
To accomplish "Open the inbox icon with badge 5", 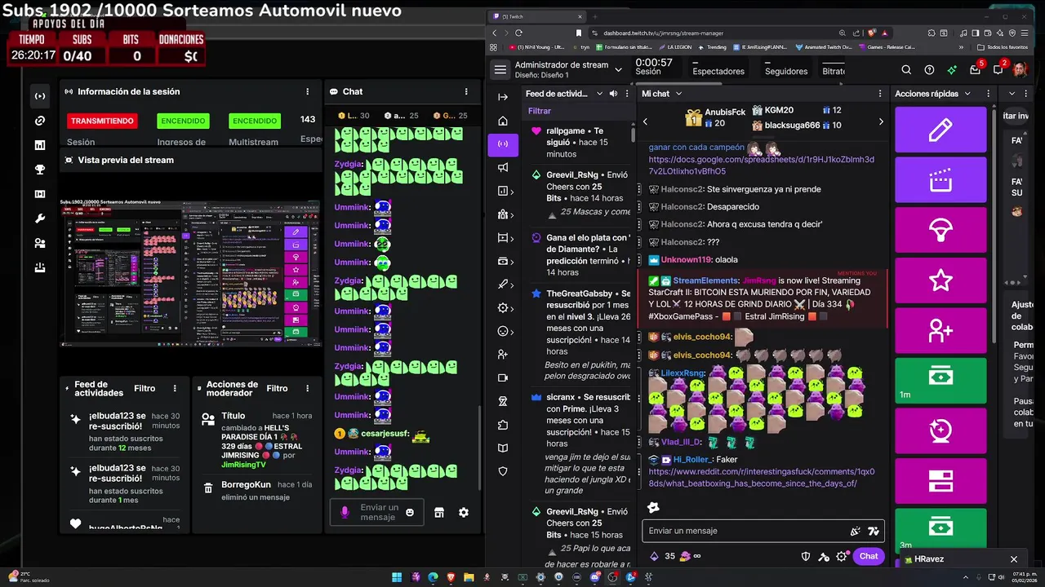I will pos(976,69).
